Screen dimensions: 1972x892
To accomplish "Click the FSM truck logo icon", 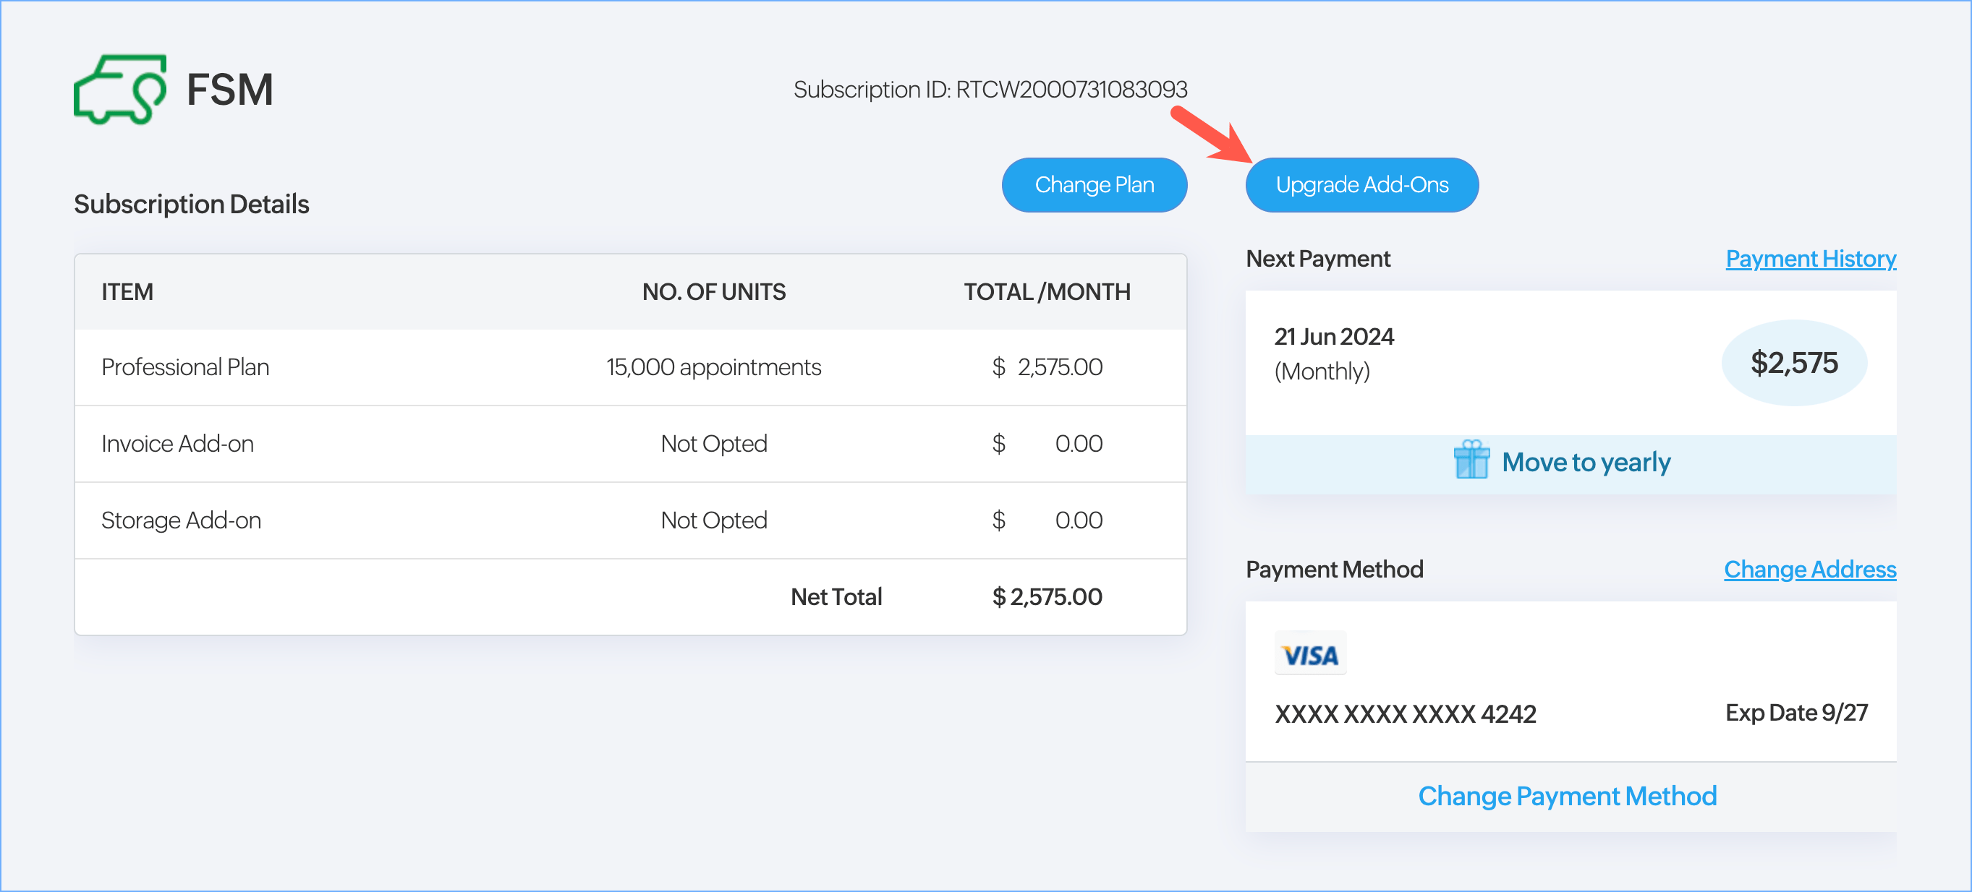I will 120,89.
